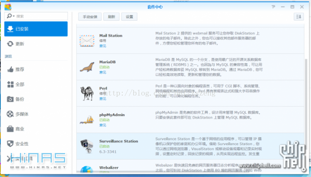The image size is (311, 177).
Task: Click the phpMyAdmin sailboat icon
Action: [87, 120]
